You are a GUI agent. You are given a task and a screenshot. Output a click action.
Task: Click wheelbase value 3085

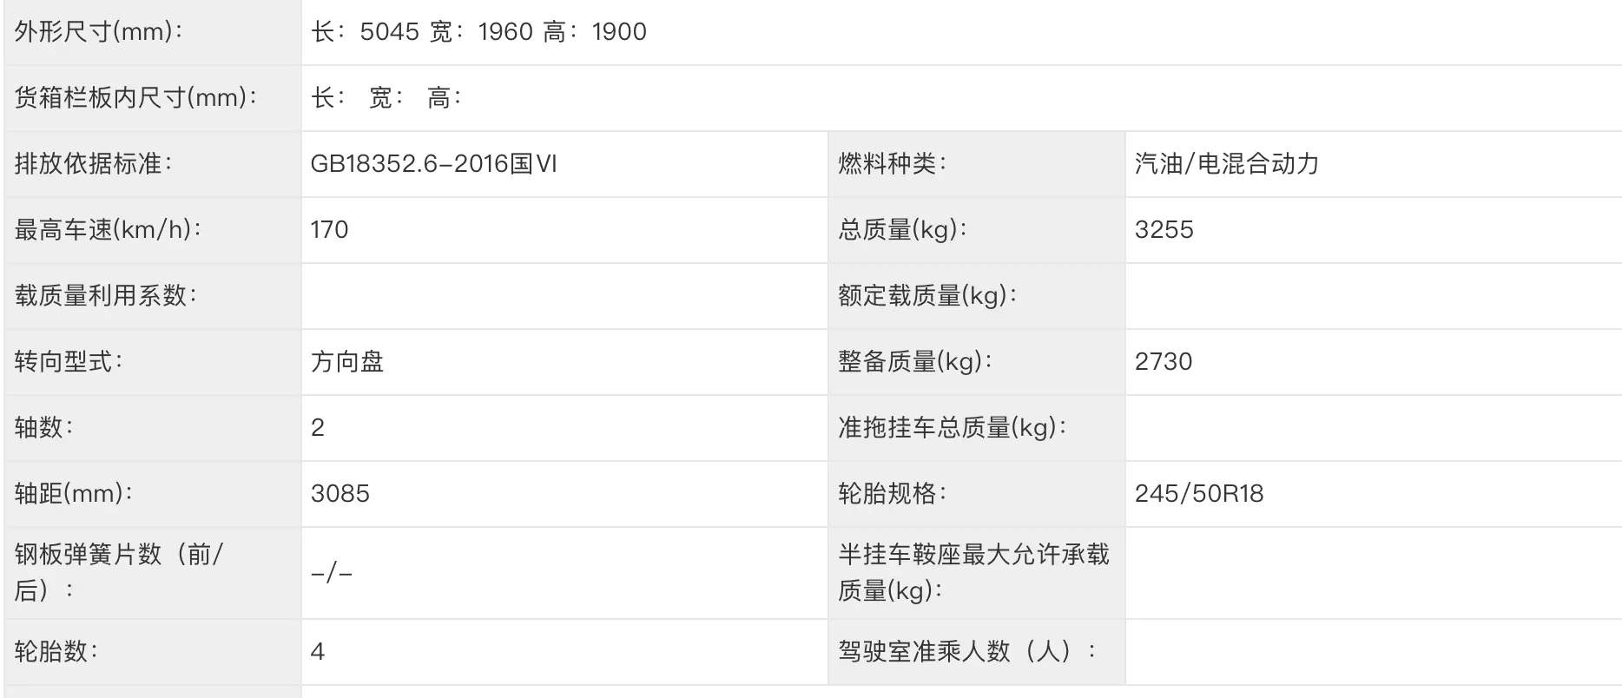340,493
